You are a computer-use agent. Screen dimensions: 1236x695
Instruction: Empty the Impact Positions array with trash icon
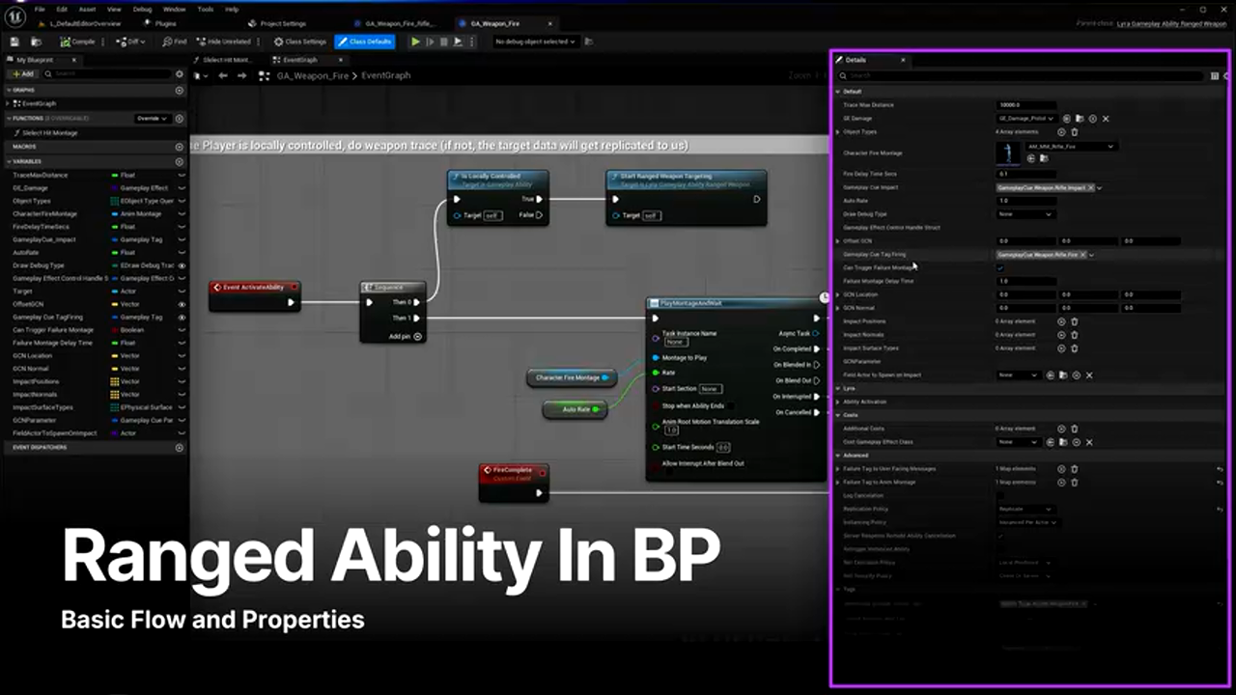[x=1074, y=321]
